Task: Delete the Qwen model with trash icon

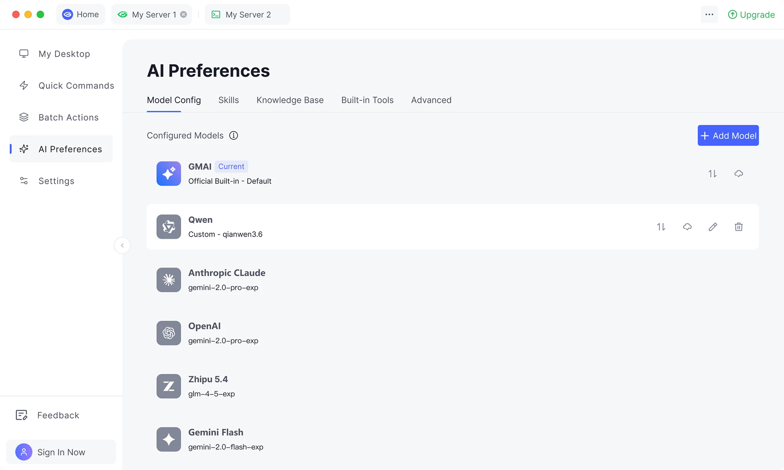Action: coord(739,227)
